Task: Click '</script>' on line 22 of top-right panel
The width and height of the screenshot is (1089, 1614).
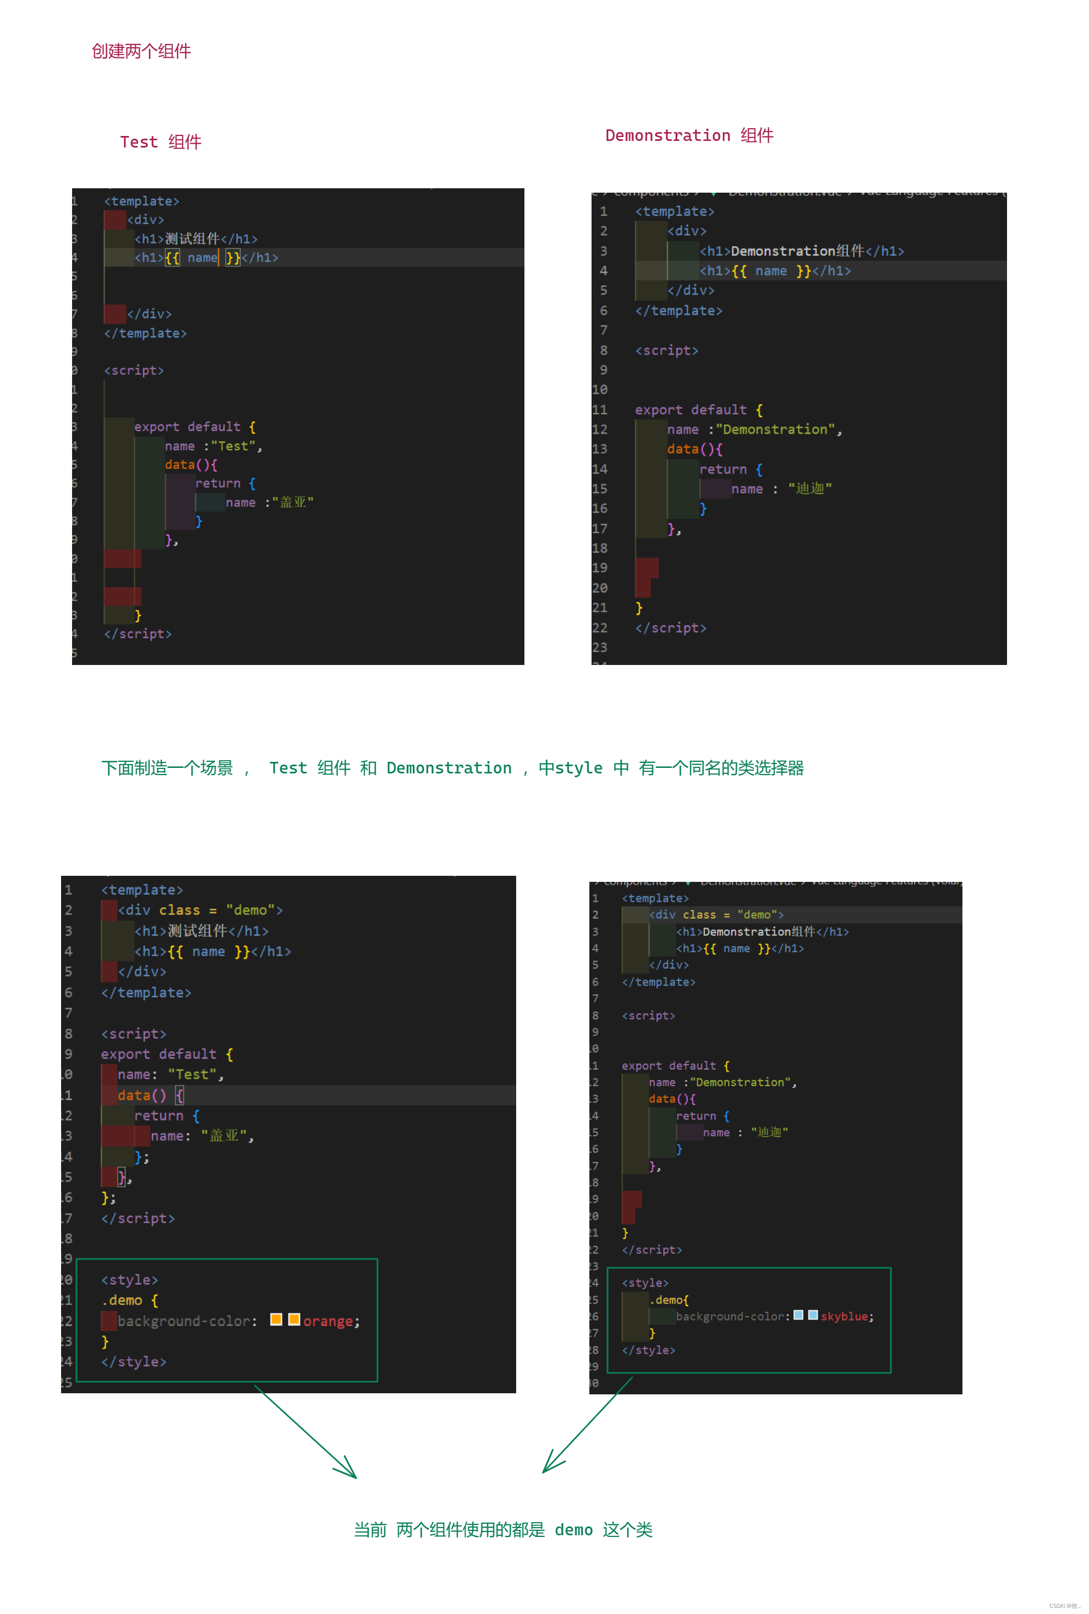Action: [x=670, y=627]
